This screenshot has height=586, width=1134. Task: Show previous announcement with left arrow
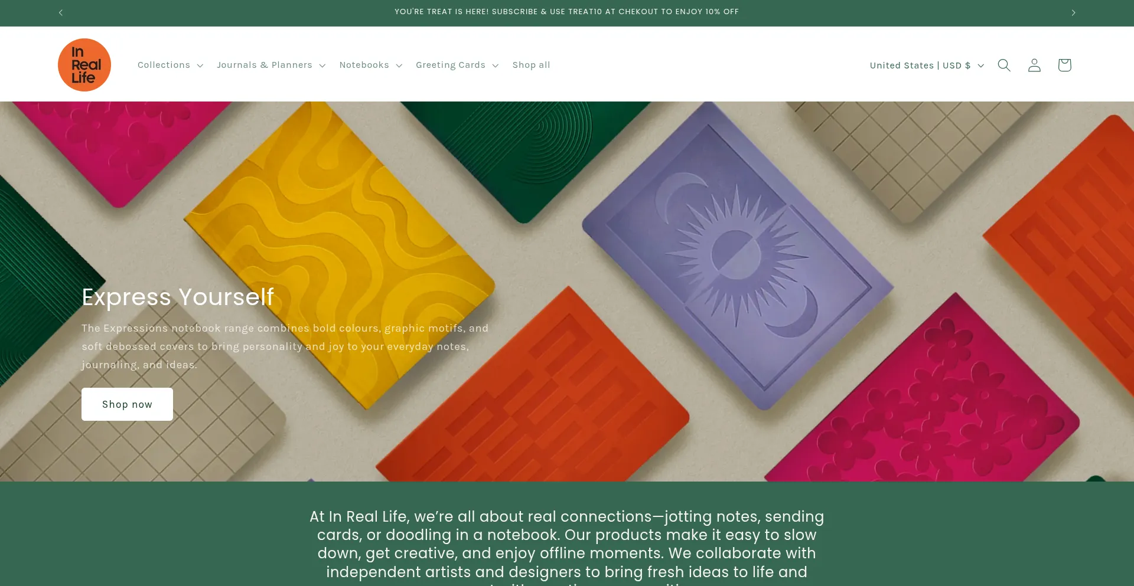(60, 12)
